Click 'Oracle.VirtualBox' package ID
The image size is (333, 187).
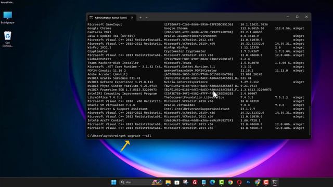pyautogui.click(x=180, y=105)
